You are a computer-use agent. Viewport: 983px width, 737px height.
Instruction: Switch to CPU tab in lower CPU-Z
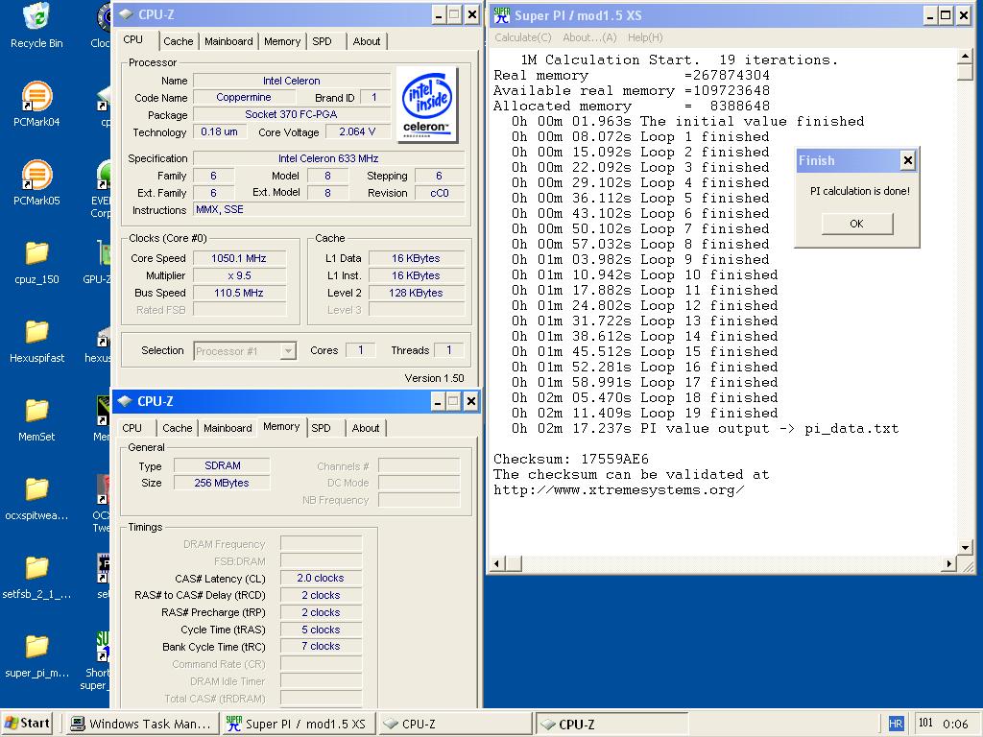point(132,428)
